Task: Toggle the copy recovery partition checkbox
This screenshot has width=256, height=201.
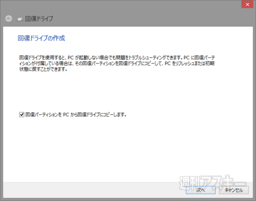Action: (x=22, y=115)
